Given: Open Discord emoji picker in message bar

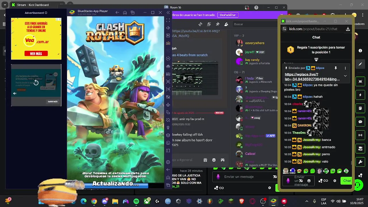Looking at the screenshot, I should point(214,160).
